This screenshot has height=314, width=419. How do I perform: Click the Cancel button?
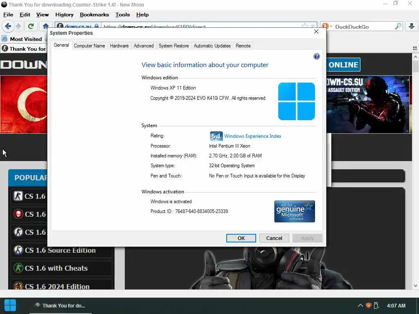tap(274, 238)
